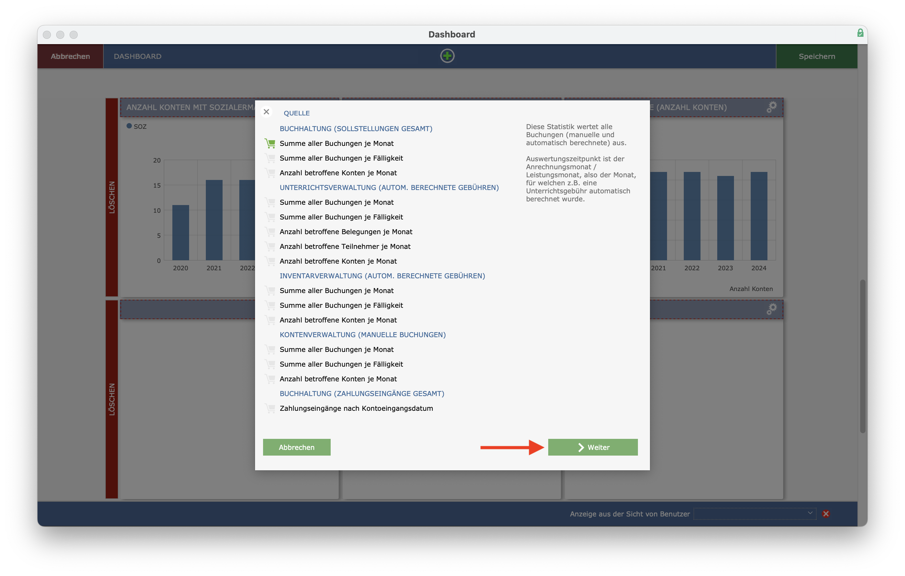
Task: Click the 'Anzahl Konten mit Sozialerm' widget title
Action: coord(190,107)
